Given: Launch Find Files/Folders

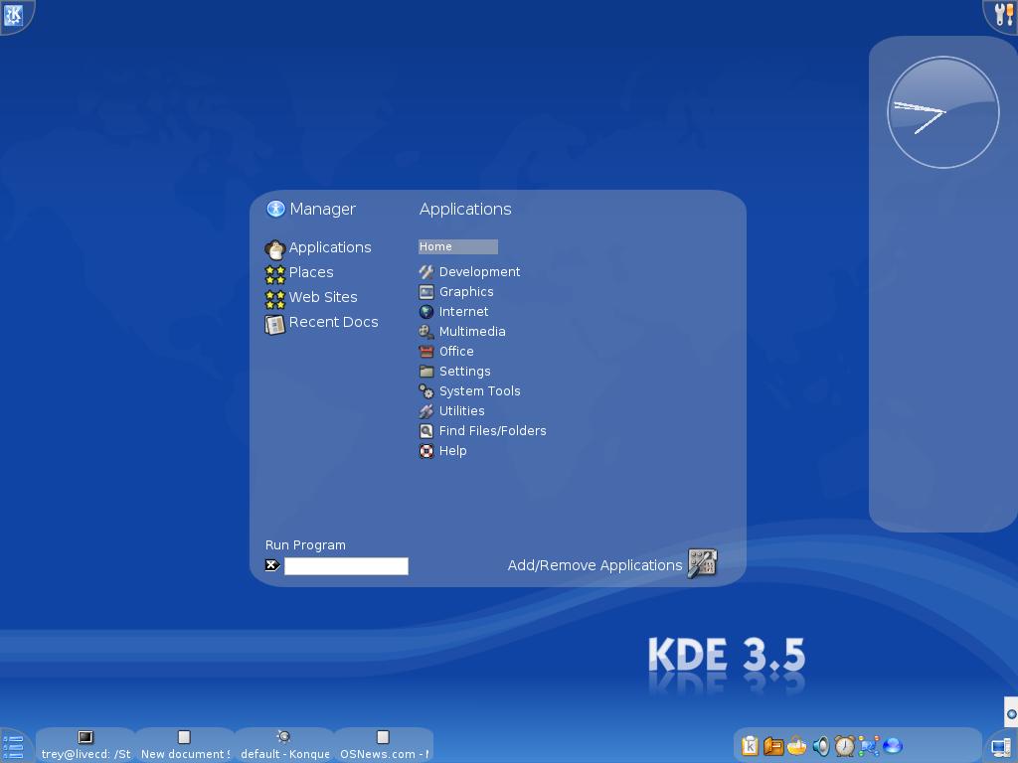Looking at the screenshot, I should click(493, 431).
